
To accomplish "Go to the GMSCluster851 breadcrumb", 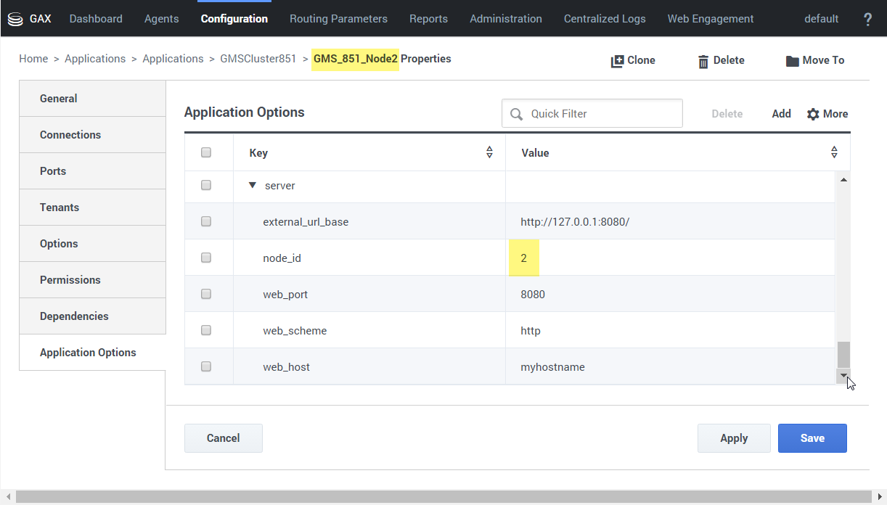I will point(258,59).
